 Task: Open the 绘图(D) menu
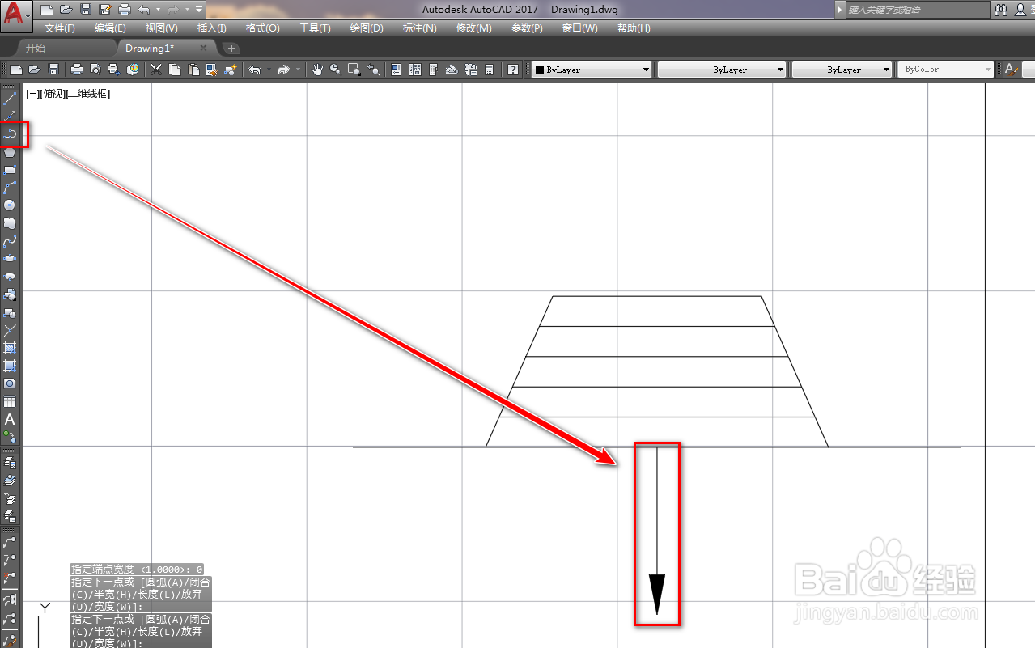(x=367, y=28)
